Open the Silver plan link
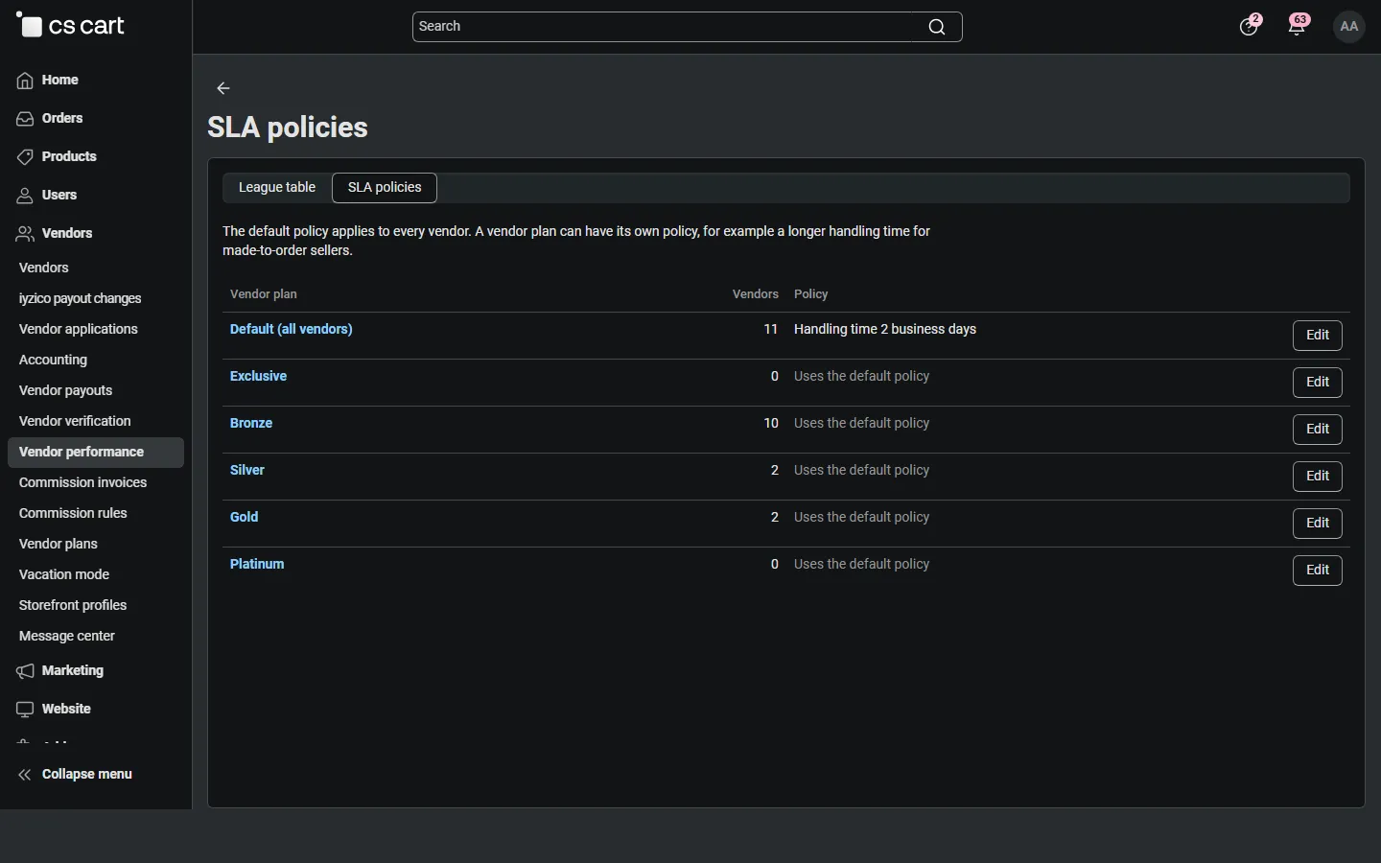Viewport: 1381px width, 863px height. pyautogui.click(x=247, y=471)
